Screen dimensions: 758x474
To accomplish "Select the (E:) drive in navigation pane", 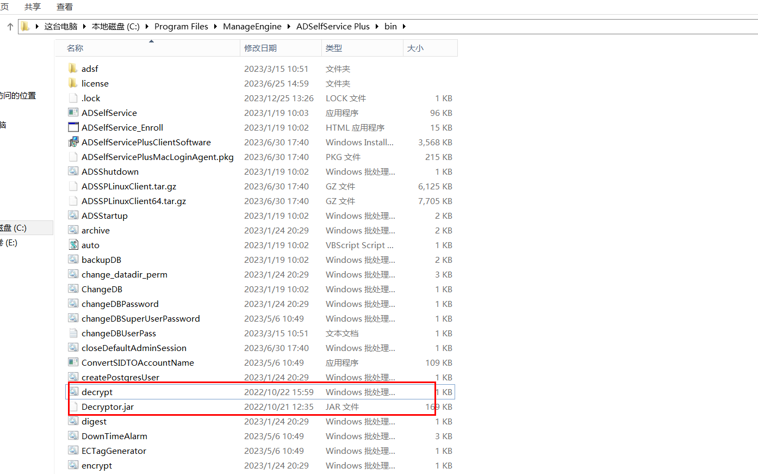I will point(26,242).
